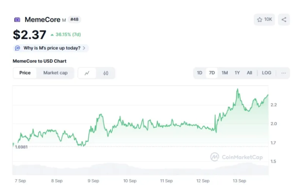The image size is (300, 189).
Task: Click the green price-up triangle indicator
Action: (x=52, y=35)
